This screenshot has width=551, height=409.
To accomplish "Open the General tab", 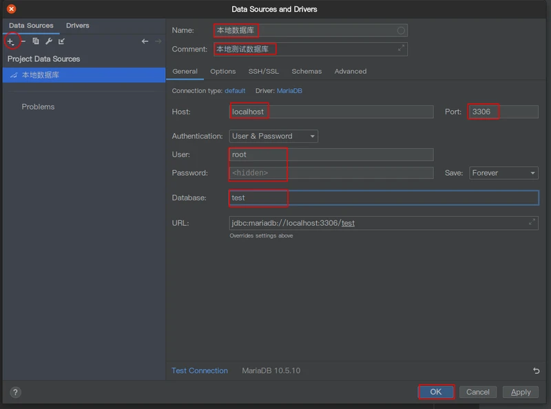I will click(x=185, y=72).
